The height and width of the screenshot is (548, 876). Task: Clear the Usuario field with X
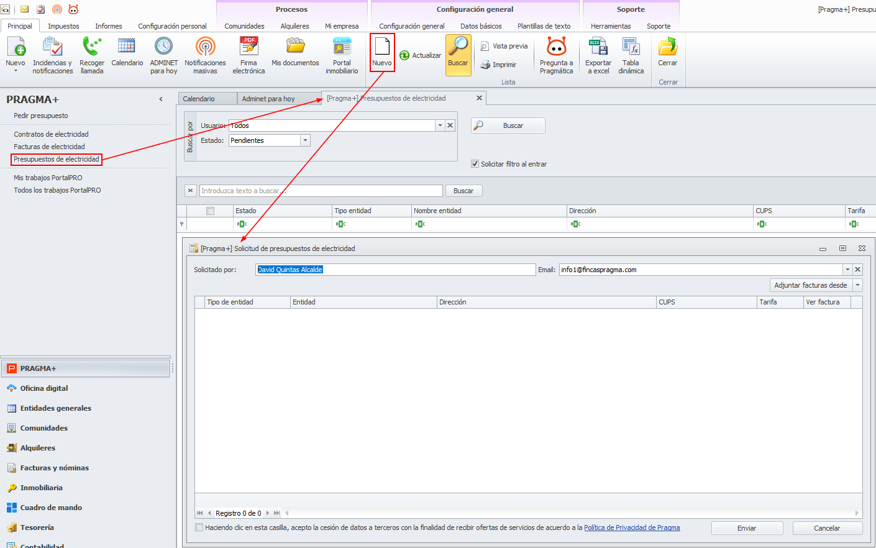(x=450, y=126)
